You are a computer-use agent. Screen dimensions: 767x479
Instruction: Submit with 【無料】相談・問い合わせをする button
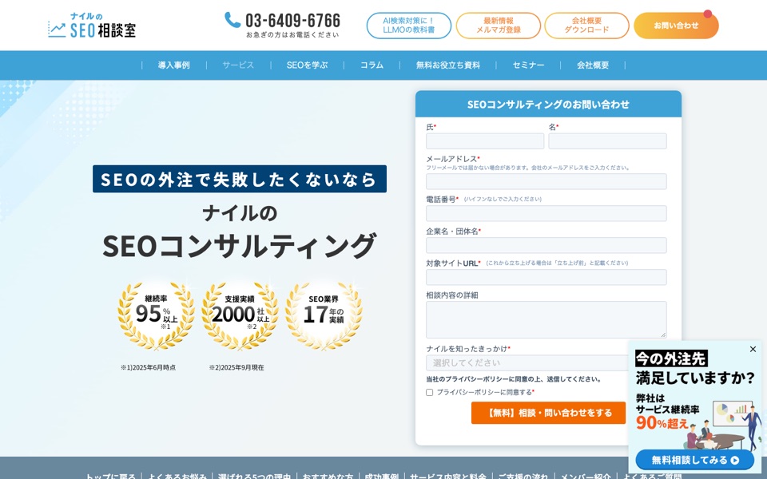[x=548, y=413]
